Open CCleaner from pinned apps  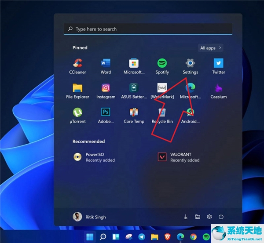pyautogui.click(x=77, y=66)
